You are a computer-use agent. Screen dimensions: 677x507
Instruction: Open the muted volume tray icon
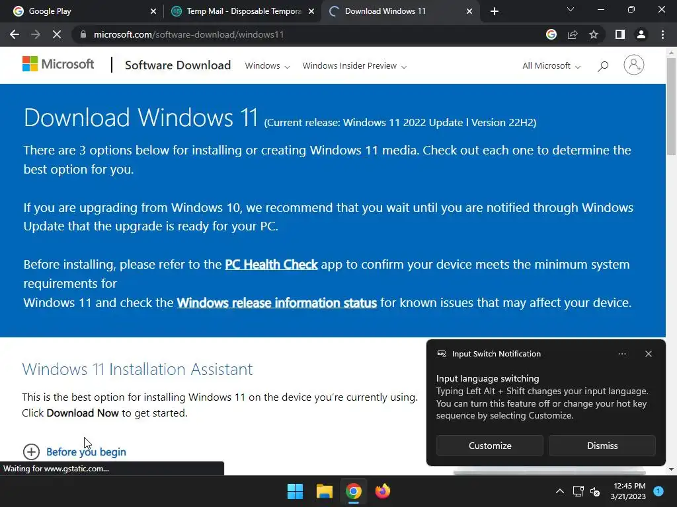pyautogui.click(x=595, y=491)
